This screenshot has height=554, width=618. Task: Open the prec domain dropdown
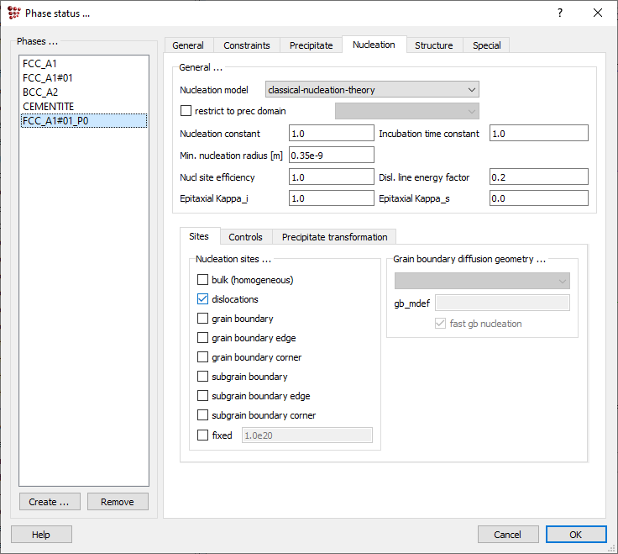(x=407, y=111)
